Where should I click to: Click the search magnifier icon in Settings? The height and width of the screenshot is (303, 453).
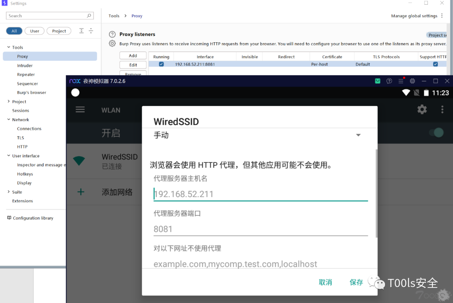(89, 15)
